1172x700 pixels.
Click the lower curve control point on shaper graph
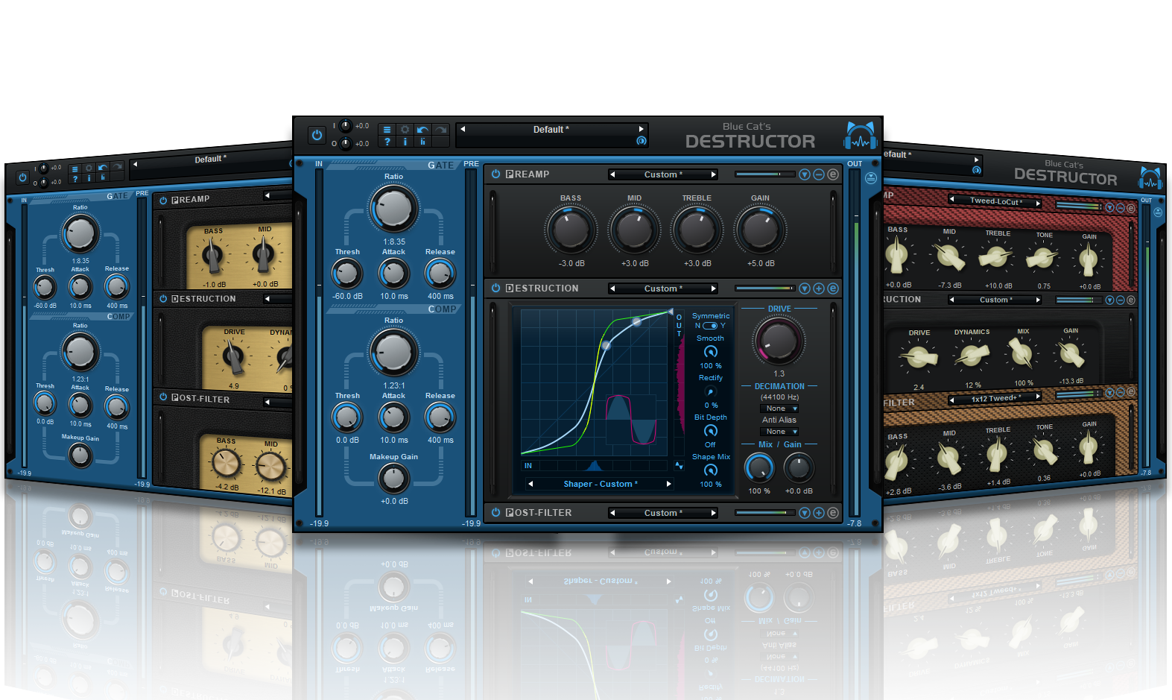[606, 345]
